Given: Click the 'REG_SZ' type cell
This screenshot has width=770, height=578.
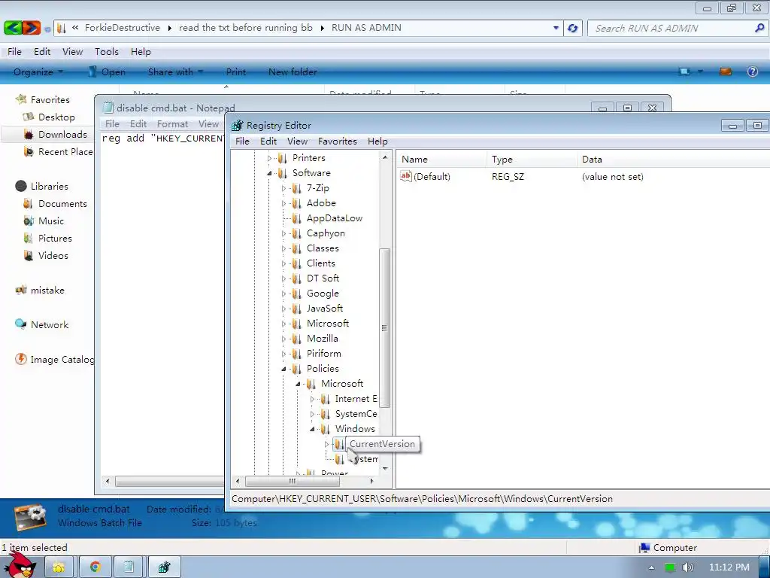Looking at the screenshot, I should pyautogui.click(x=508, y=176).
